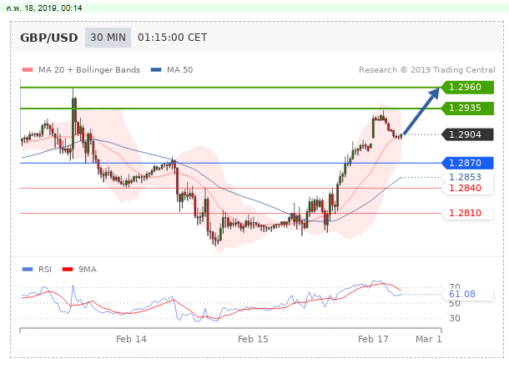Click the pink MA 20 Bollinger legend swatch
Screen dimensions: 509x369
click(x=28, y=70)
